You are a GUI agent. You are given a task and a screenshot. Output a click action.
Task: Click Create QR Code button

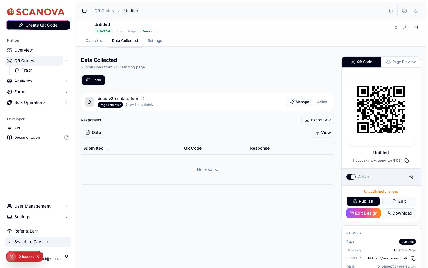click(x=38, y=25)
